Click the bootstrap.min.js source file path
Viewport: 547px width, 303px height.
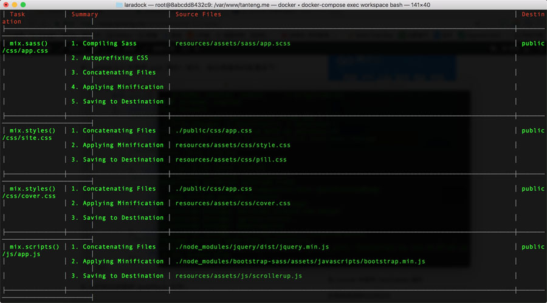(300, 262)
